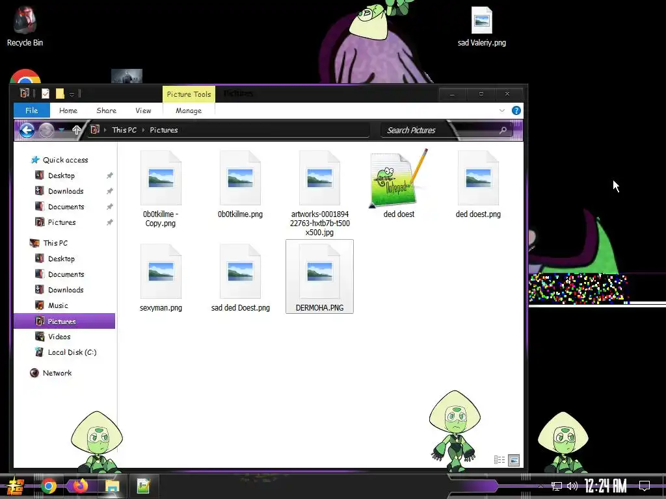
Task: Open the Start menu button
Action: pos(16,486)
